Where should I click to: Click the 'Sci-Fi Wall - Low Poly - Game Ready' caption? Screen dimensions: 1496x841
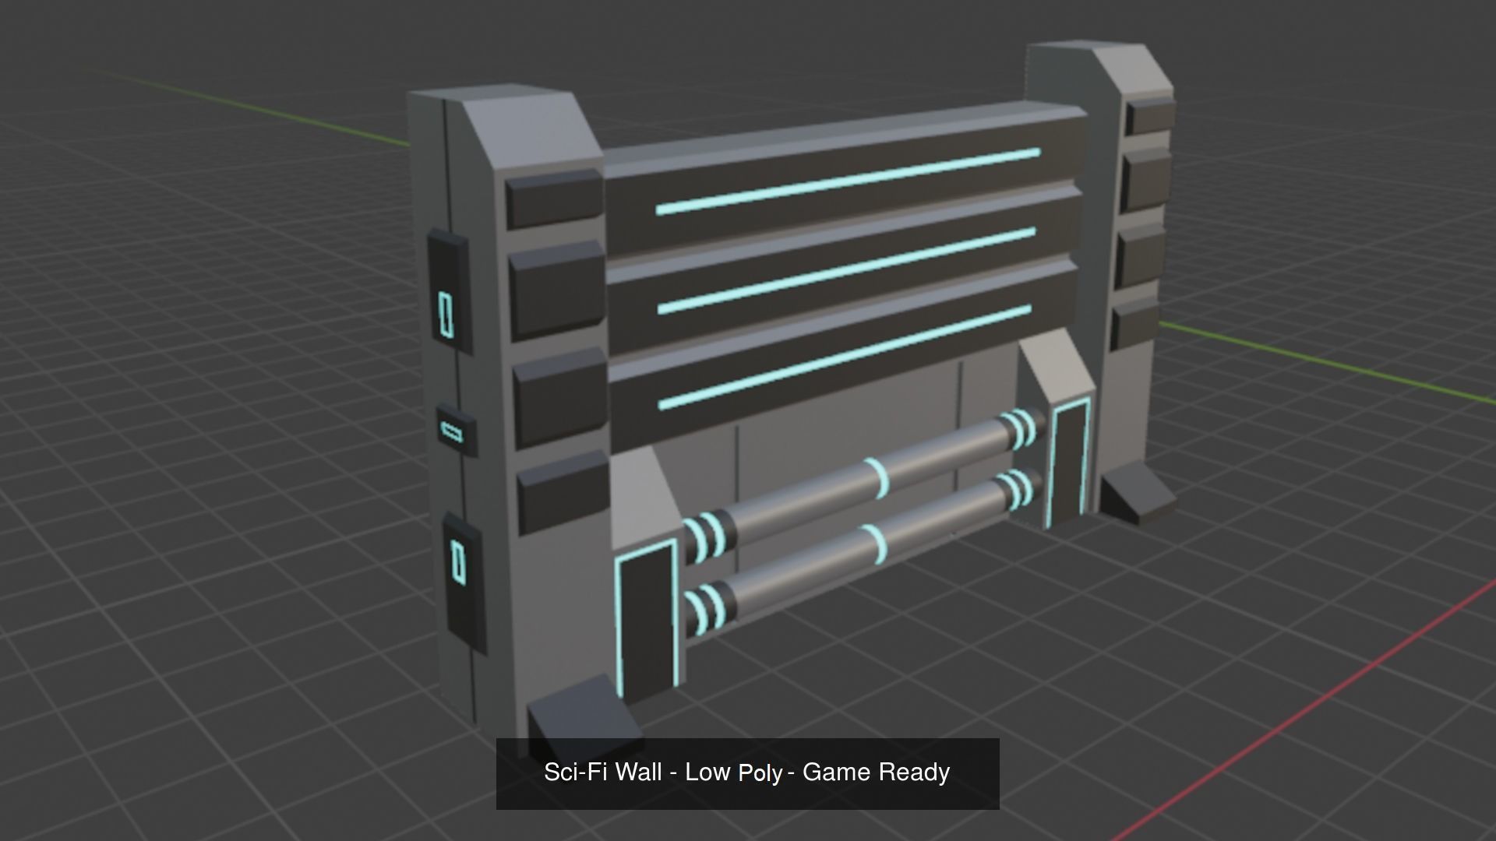coord(747,772)
